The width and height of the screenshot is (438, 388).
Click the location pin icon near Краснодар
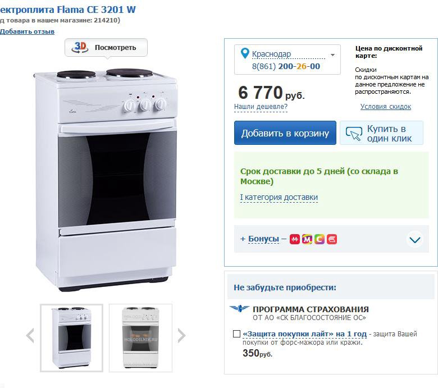point(244,54)
